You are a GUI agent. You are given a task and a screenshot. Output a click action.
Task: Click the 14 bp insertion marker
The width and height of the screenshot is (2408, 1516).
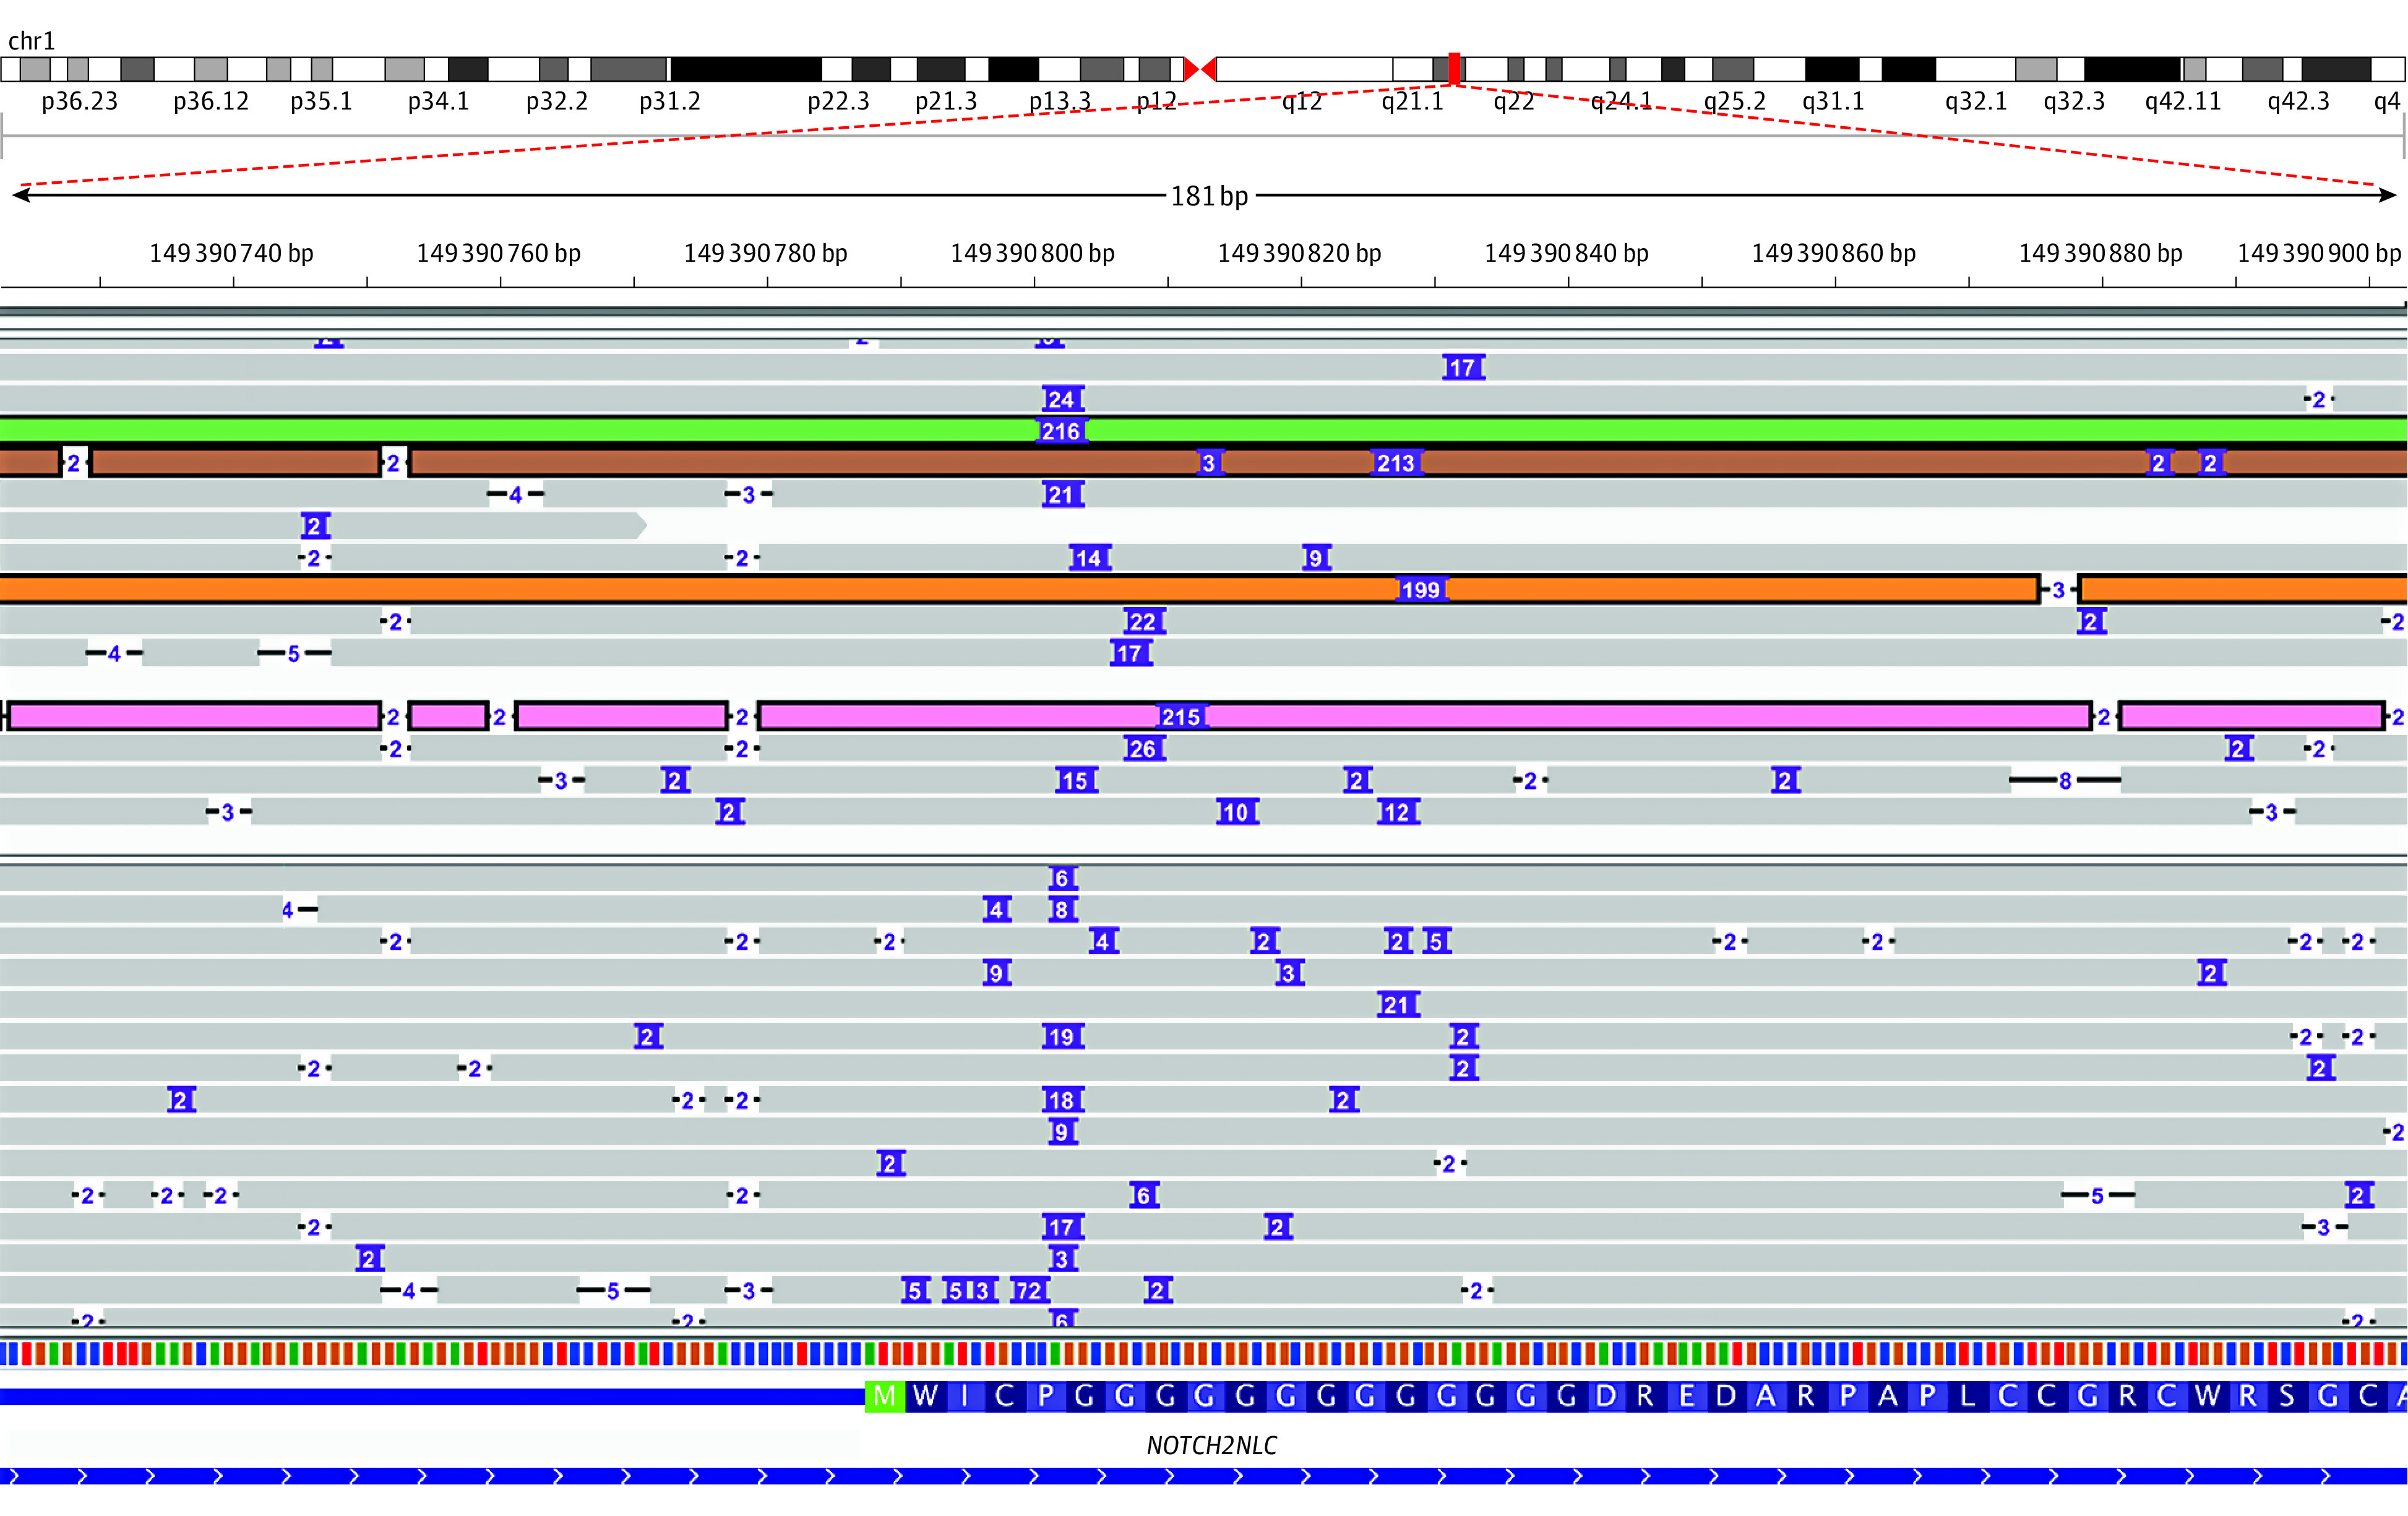tap(1090, 558)
